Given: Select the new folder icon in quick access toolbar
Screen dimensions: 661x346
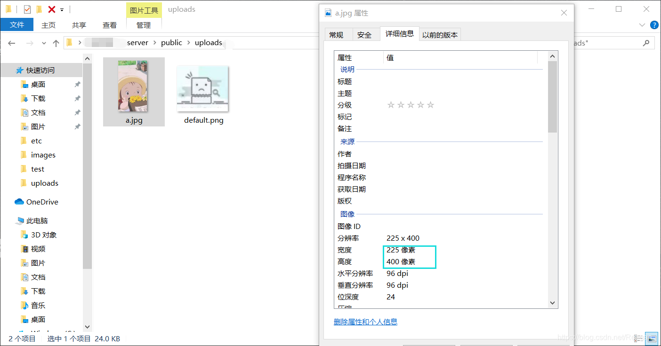Looking at the screenshot, I should (39, 9).
